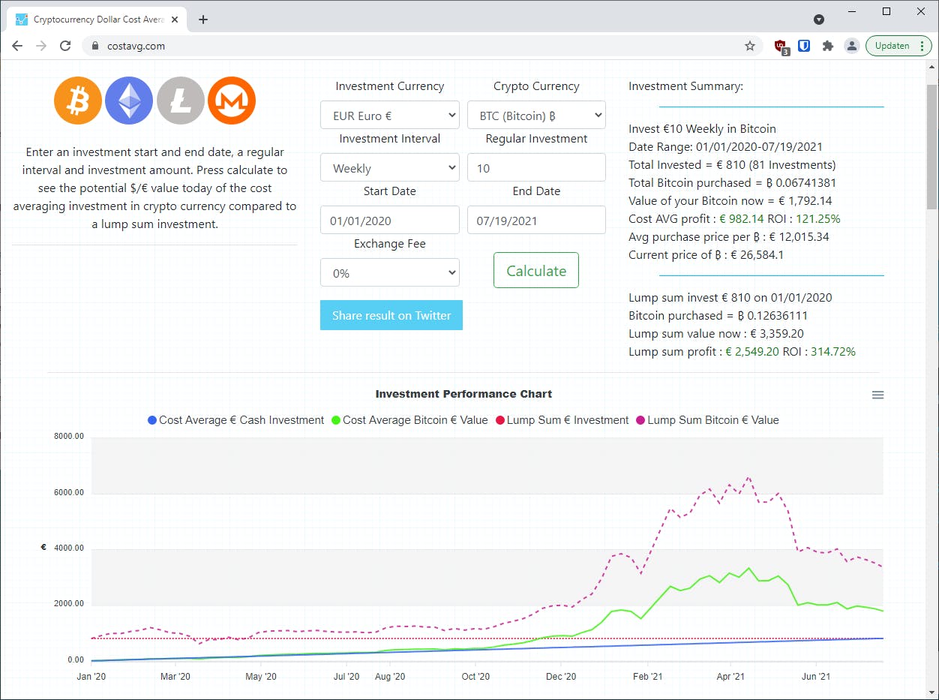This screenshot has width=939, height=700.
Task: Bookmark this page with the star icon
Action: (x=750, y=46)
